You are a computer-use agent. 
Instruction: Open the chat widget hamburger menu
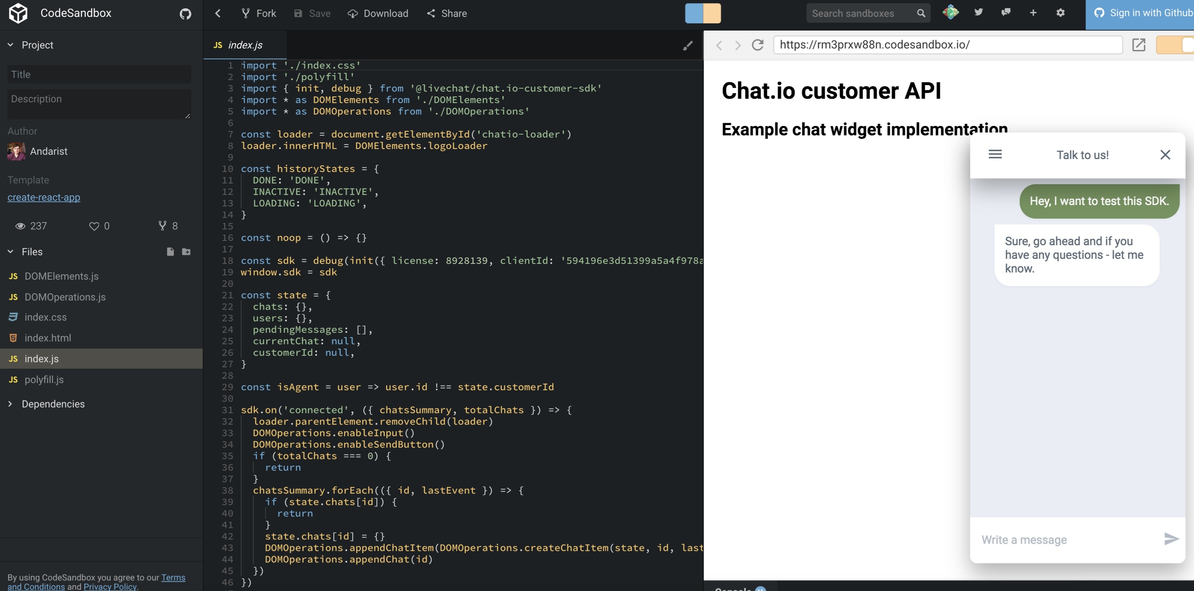point(995,154)
